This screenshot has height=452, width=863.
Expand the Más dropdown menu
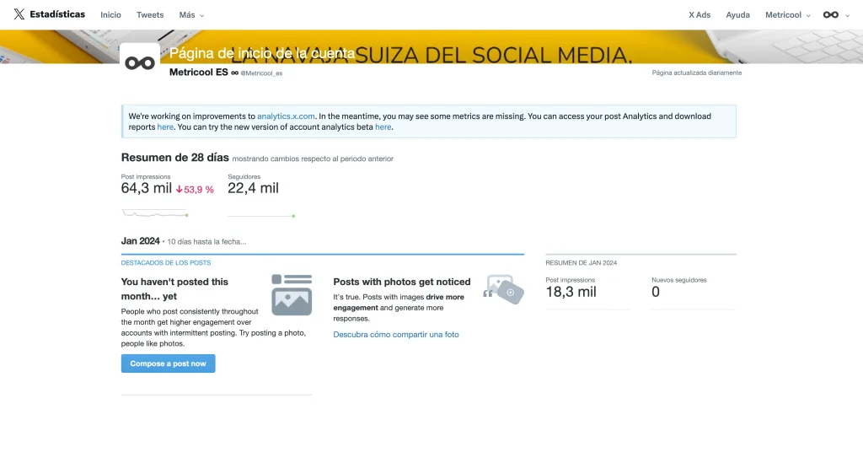tap(191, 15)
